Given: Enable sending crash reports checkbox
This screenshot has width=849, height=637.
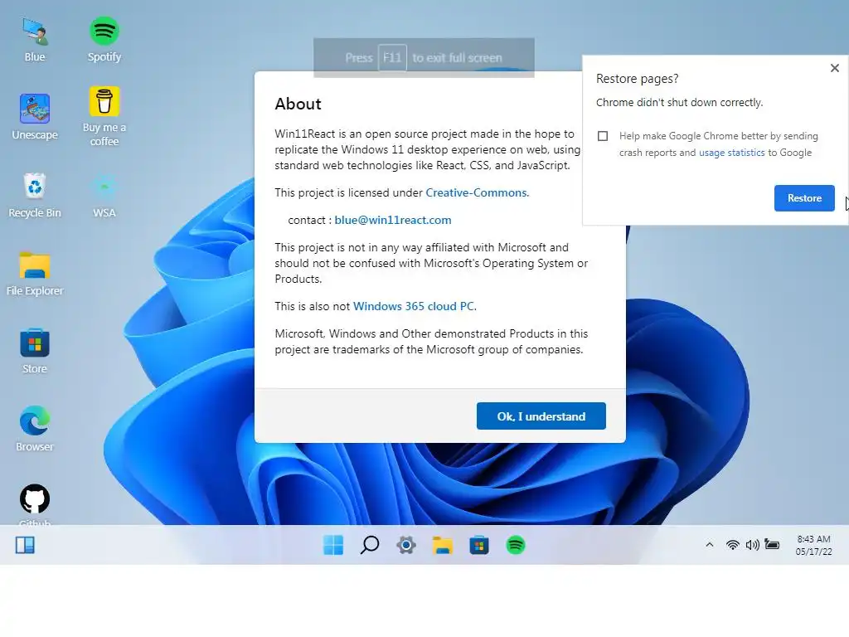Looking at the screenshot, I should tap(603, 136).
